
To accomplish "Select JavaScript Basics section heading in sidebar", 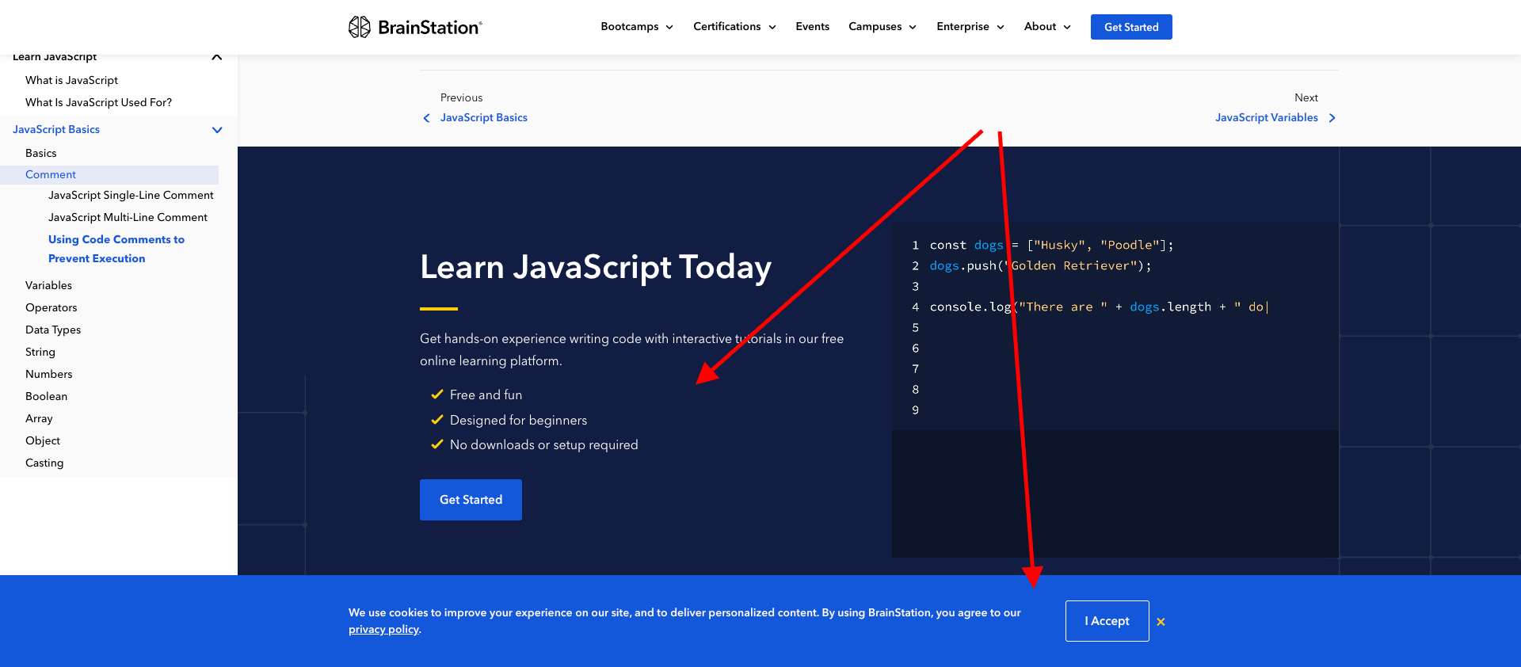I will (x=56, y=129).
